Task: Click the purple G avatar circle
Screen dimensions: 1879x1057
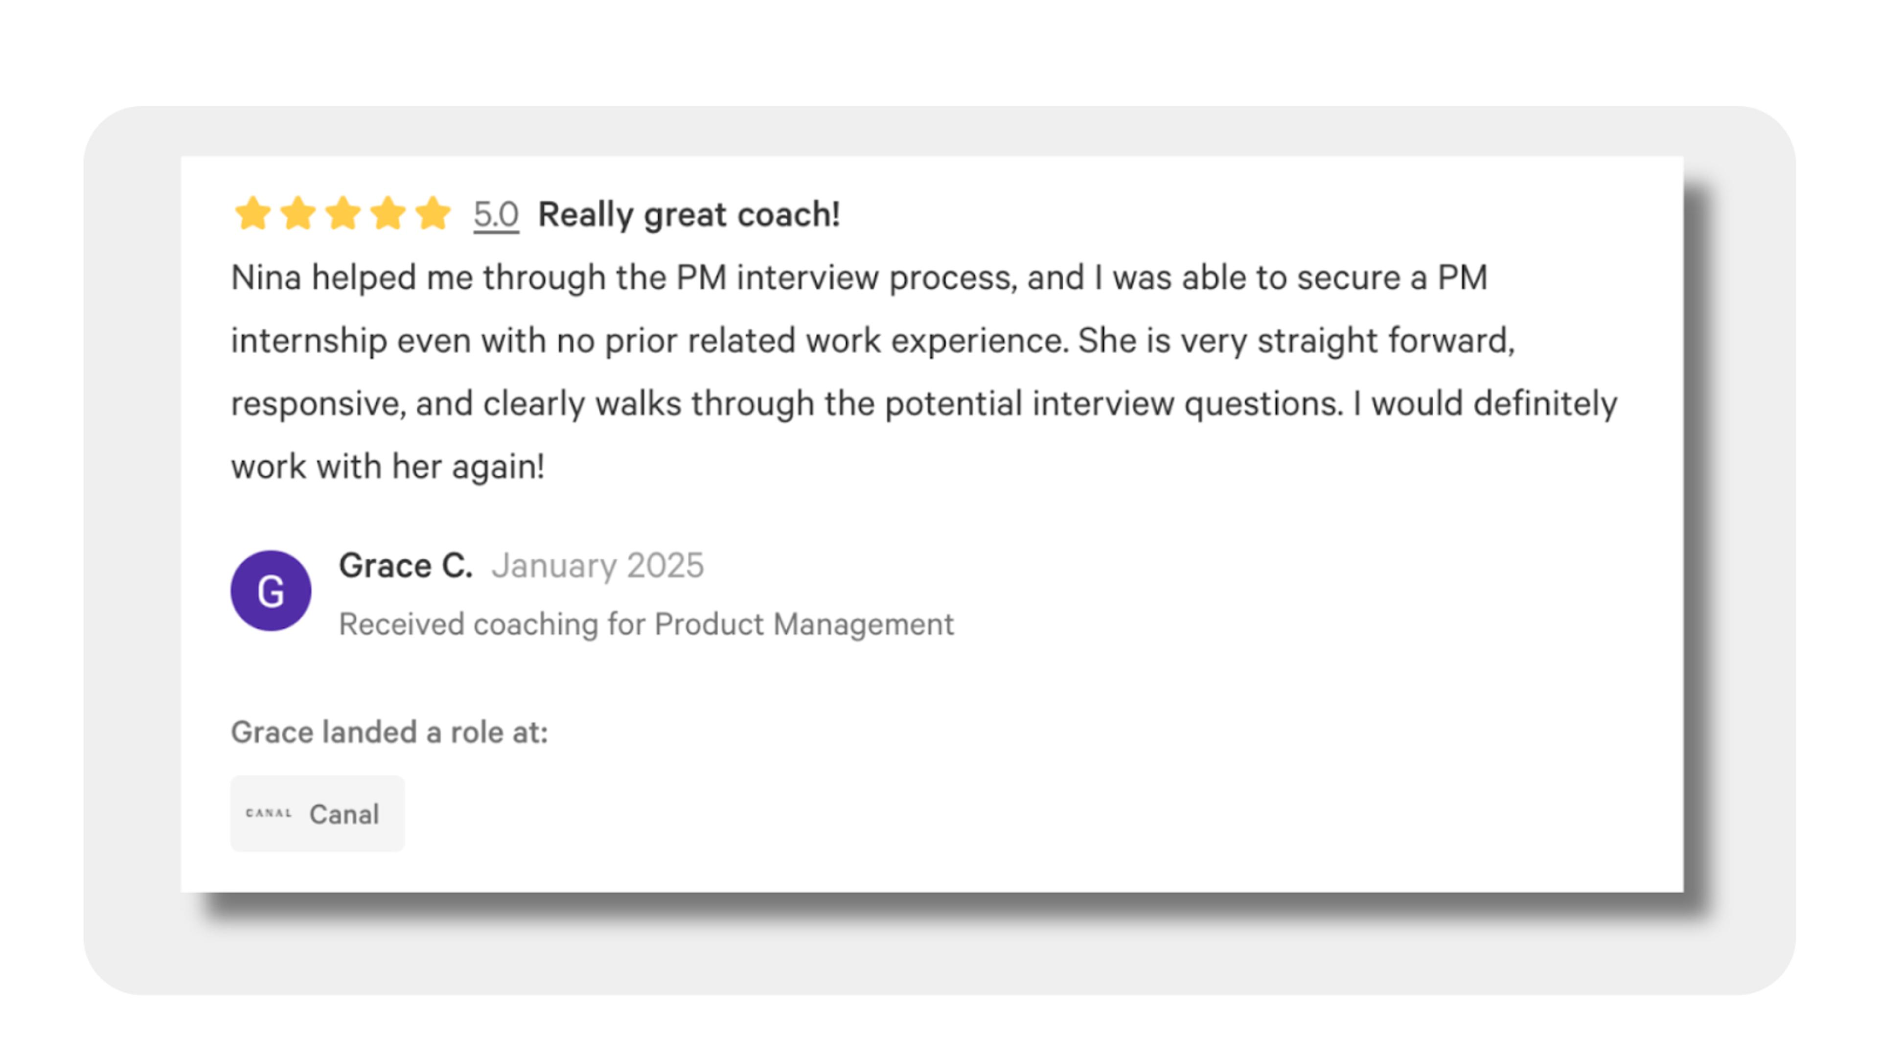Action: tap(271, 590)
